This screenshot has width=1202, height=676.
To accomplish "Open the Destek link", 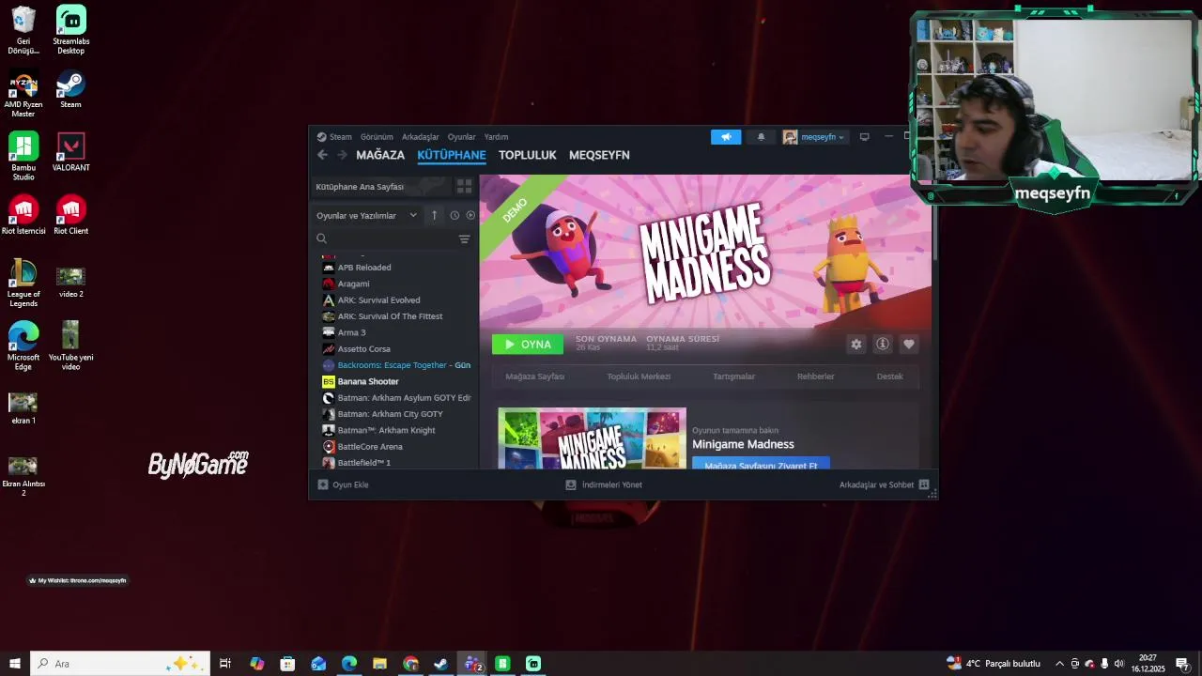I will click(890, 376).
